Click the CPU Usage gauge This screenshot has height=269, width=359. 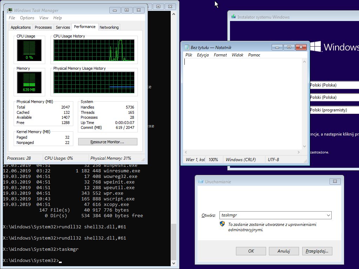29,50
